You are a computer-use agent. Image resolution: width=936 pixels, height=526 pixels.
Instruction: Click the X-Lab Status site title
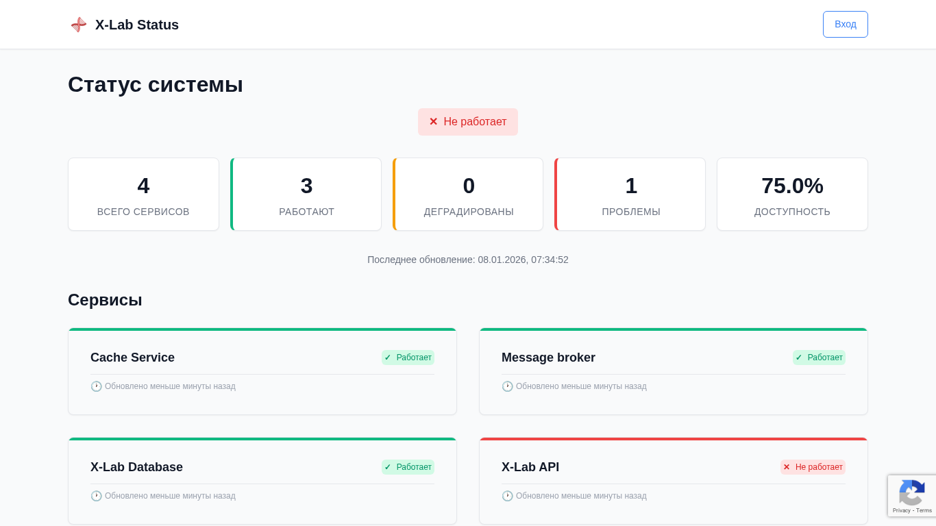137,25
